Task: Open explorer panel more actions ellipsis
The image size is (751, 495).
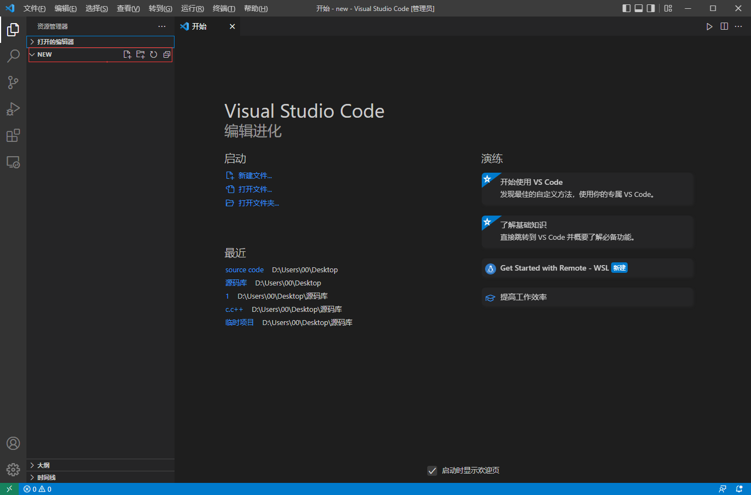Action: (162, 26)
